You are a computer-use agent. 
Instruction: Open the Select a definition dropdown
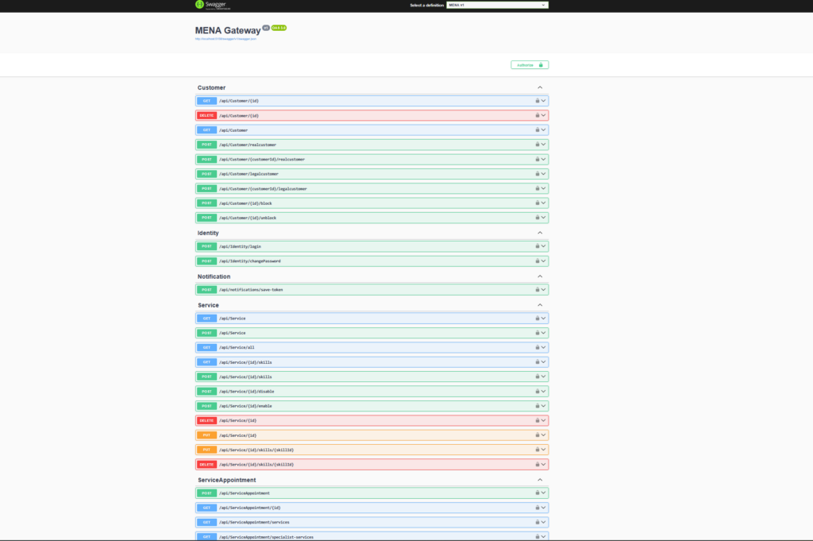click(x=497, y=6)
